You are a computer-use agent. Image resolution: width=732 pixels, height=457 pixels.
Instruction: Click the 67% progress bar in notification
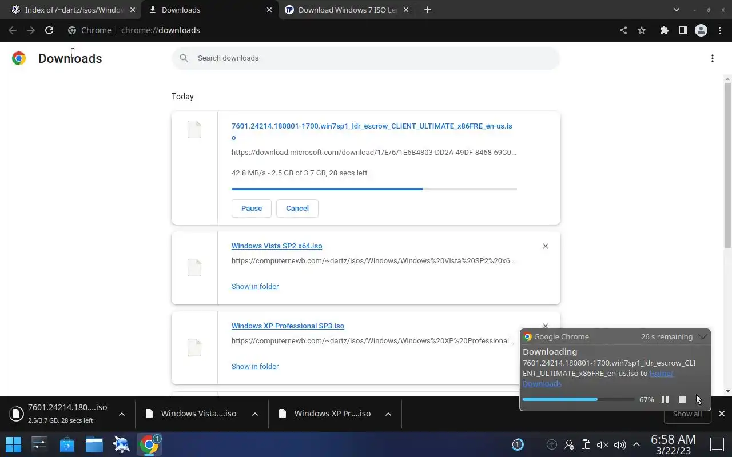578,399
